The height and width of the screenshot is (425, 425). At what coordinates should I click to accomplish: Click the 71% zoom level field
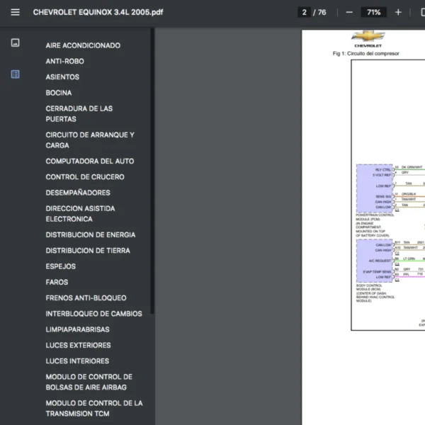[x=373, y=12]
